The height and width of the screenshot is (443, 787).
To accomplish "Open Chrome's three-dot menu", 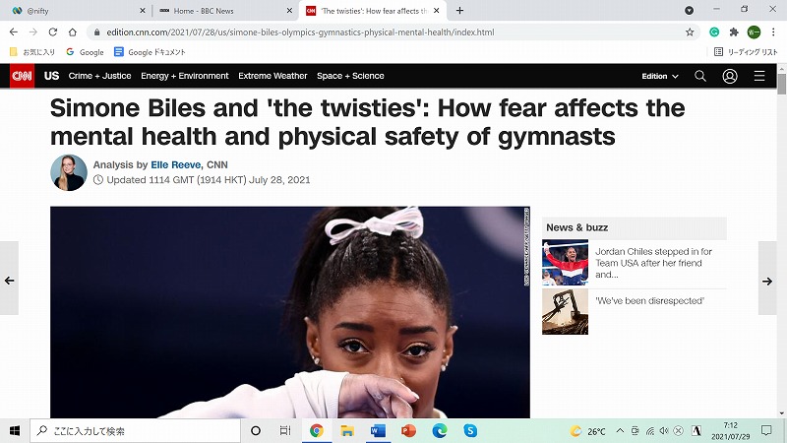I will pyautogui.click(x=773, y=32).
